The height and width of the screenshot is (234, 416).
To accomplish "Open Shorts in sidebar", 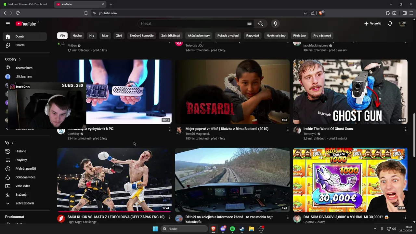I will coord(25,45).
